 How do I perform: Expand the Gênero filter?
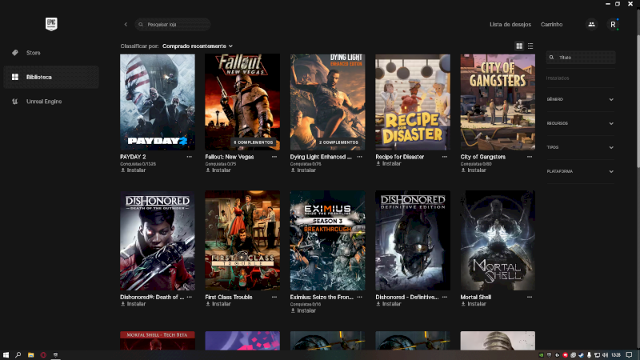point(580,99)
